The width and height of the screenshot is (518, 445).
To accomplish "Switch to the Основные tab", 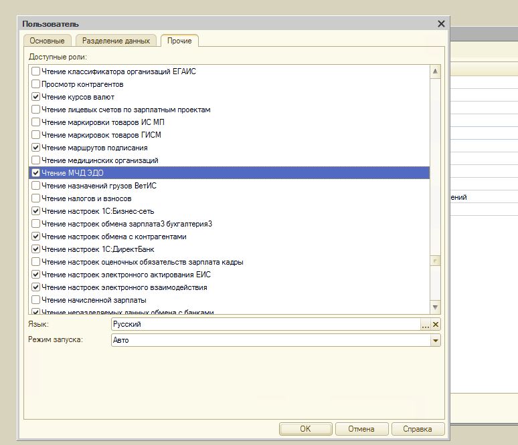I will [48, 41].
